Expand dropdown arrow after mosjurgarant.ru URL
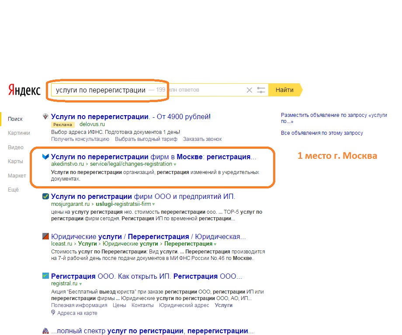 153,204
